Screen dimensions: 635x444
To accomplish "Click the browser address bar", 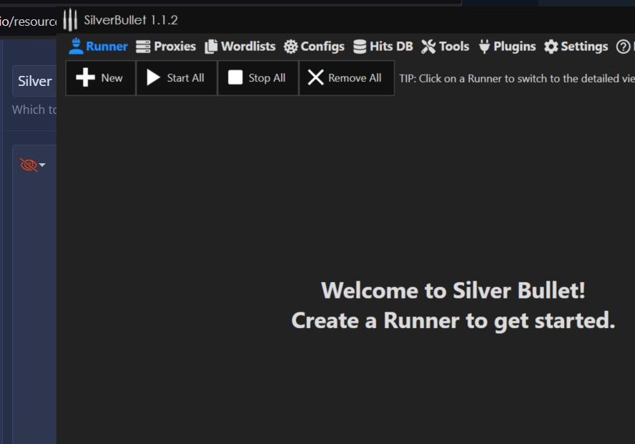I will [29, 21].
